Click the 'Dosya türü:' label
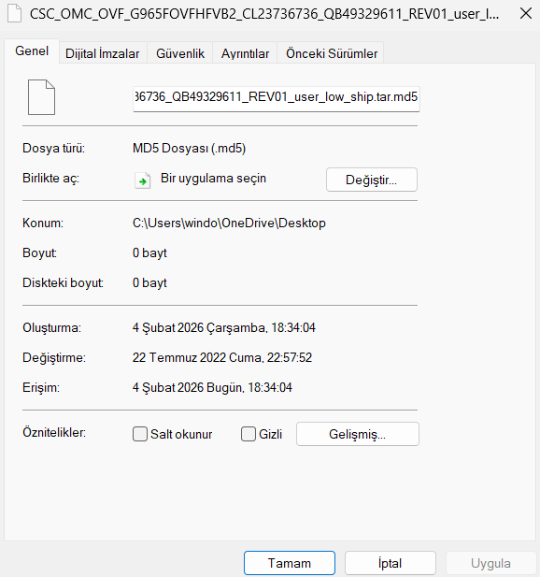The height and width of the screenshot is (577, 540). tap(53, 149)
